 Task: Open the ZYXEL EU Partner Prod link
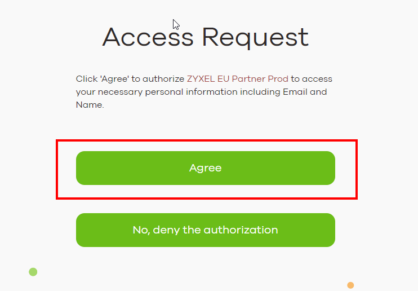[x=238, y=79]
